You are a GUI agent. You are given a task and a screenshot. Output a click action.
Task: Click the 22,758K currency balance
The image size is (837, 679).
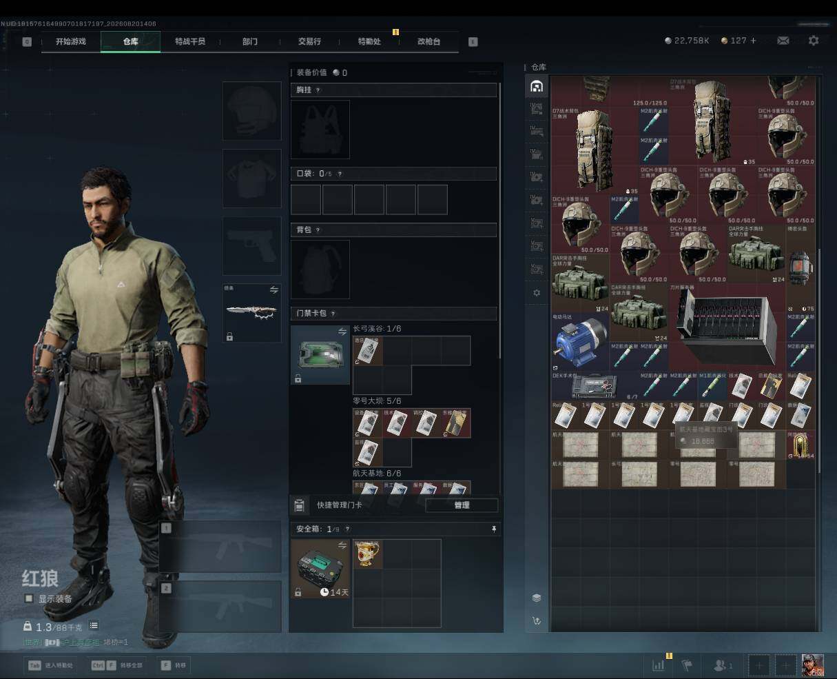[687, 41]
